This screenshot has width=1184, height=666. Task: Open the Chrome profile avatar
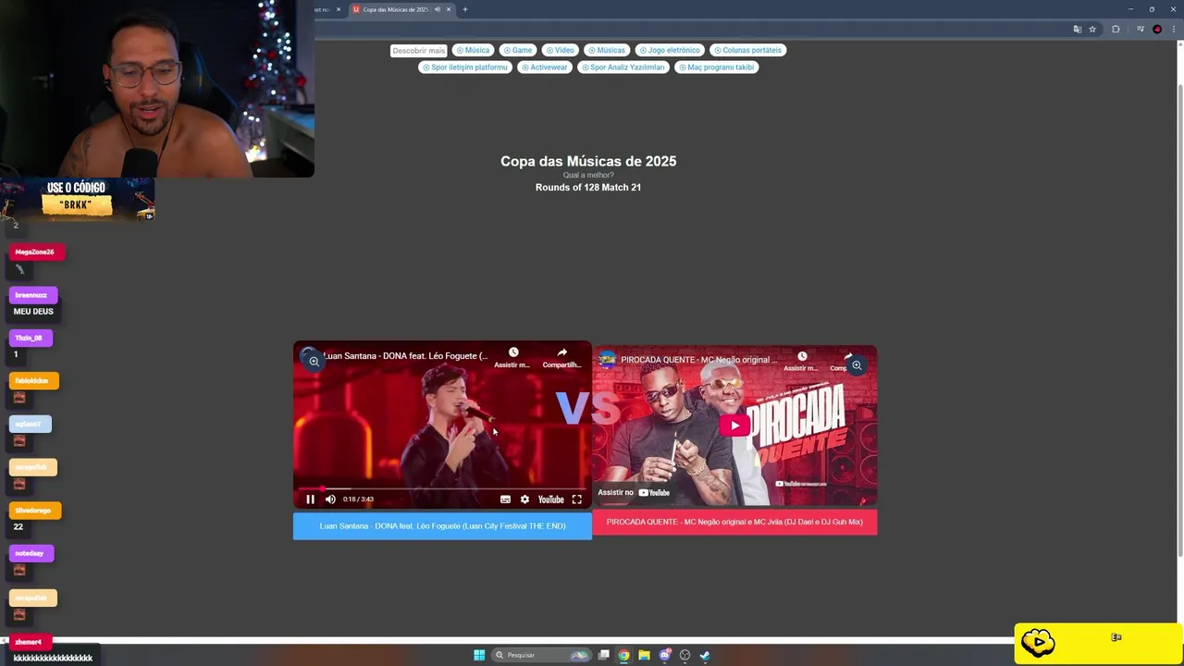(x=1157, y=29)
